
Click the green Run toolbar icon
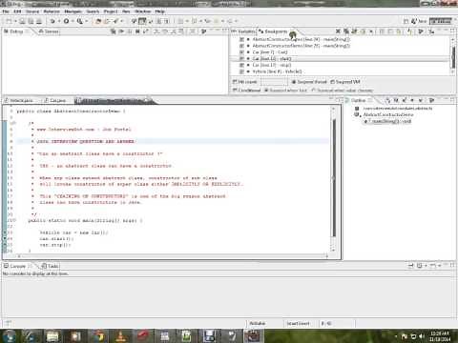tap(66, 21)
